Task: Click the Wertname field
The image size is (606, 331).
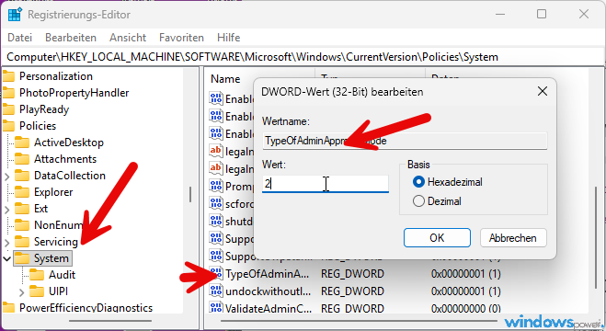Action: pos(405,141)
